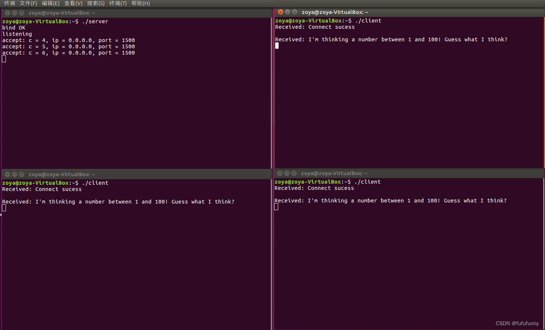The height and width of the screenshot is (330, 545).
Task: Click 'Received: Connect sucess' in top-right terminal
Action: click(x=315, y=27)
